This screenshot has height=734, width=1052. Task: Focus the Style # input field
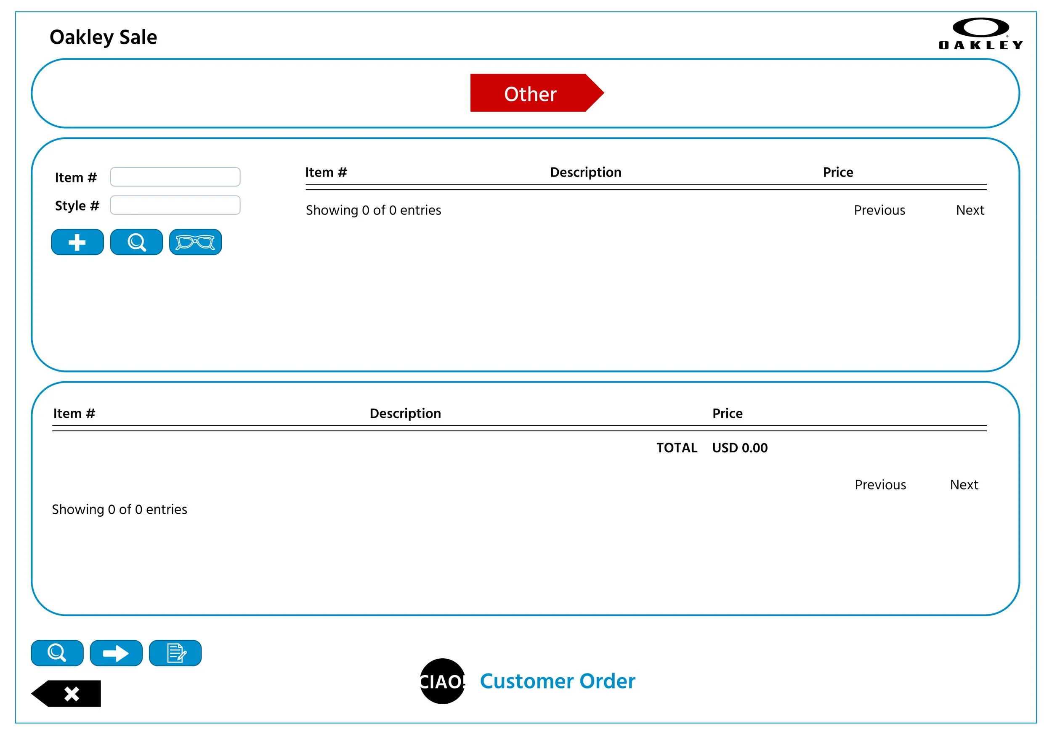(175, 205)
